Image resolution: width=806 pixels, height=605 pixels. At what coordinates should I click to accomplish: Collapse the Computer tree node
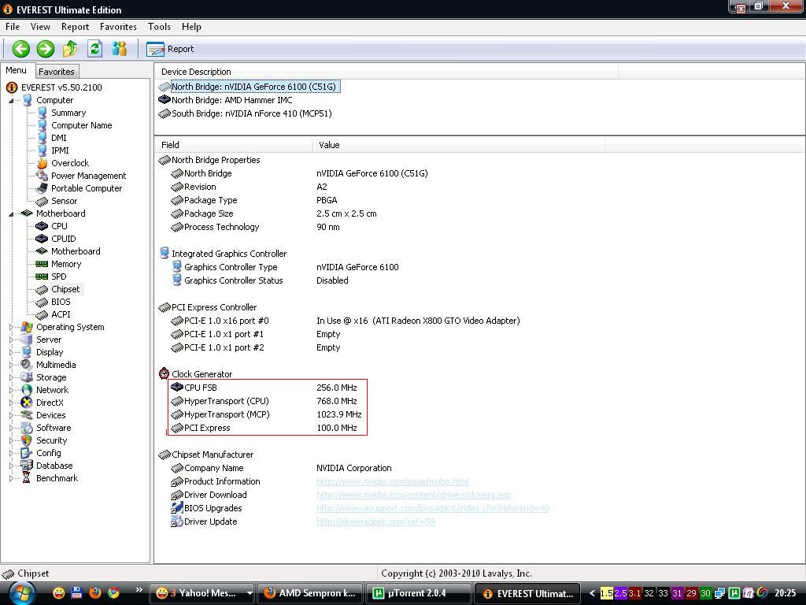pos(11,100)
